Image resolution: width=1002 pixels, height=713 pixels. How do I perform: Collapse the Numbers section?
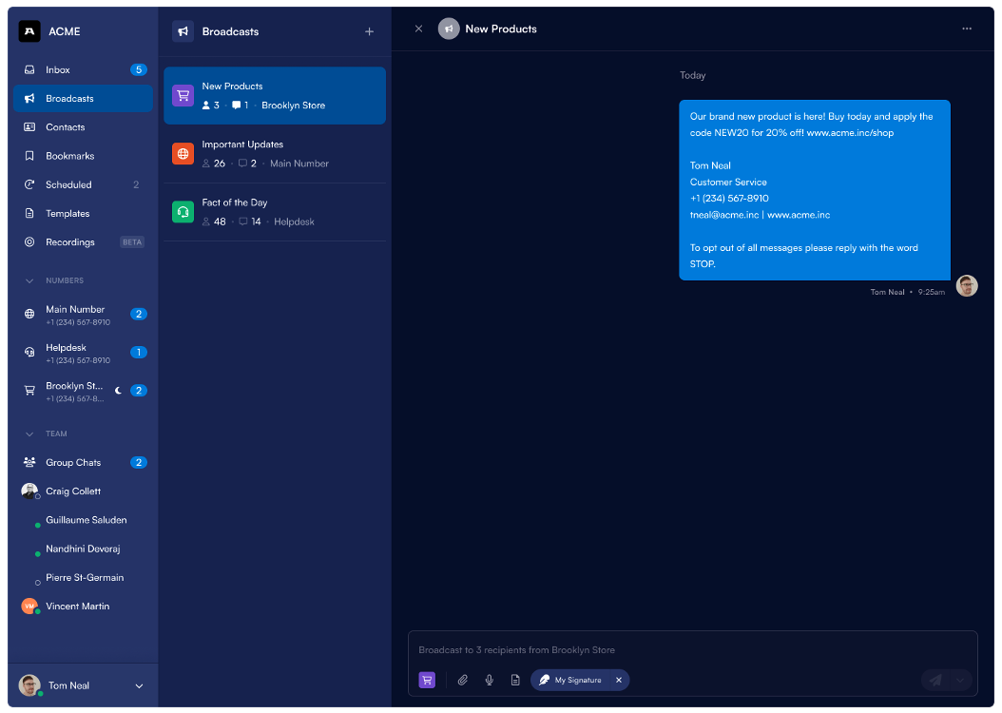tap(29, 280)
